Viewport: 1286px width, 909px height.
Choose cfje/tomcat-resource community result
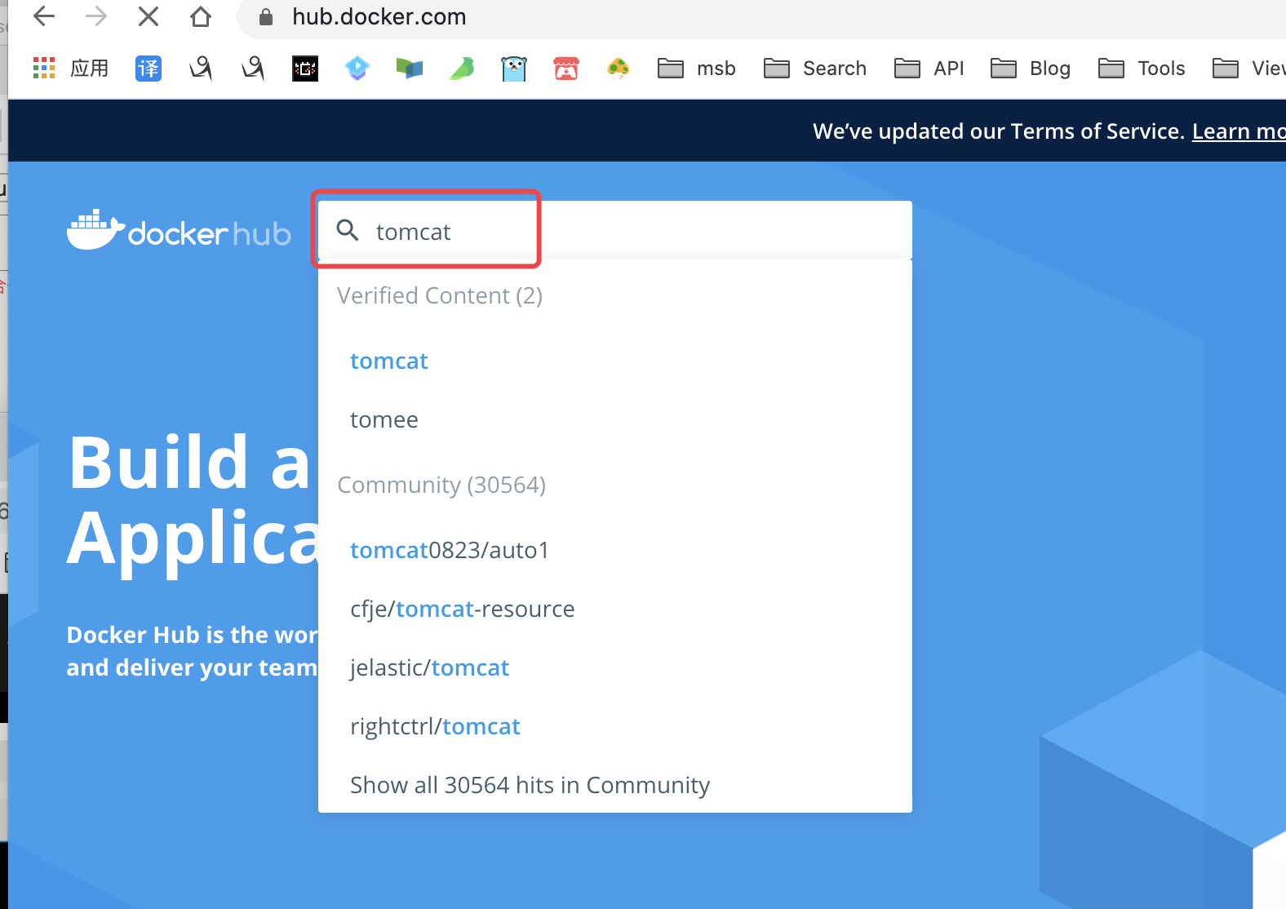(463, 609)
